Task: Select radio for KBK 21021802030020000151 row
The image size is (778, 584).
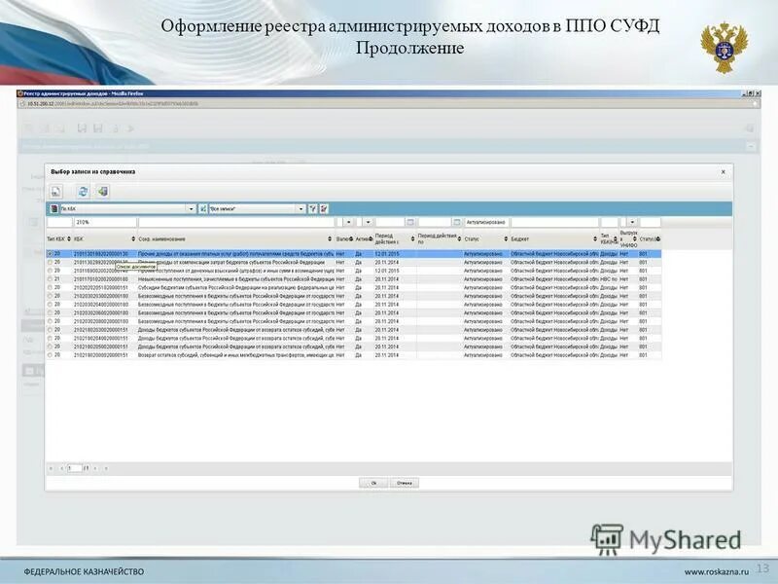Action: (x=51, y=330)
